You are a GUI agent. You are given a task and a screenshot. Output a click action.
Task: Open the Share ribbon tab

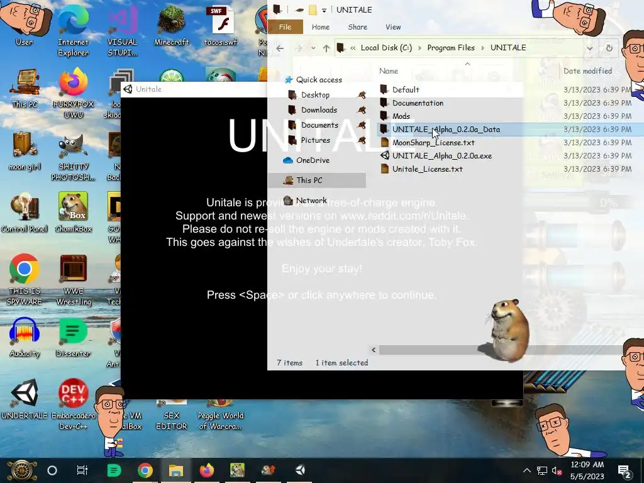click(x=357, y=27)
